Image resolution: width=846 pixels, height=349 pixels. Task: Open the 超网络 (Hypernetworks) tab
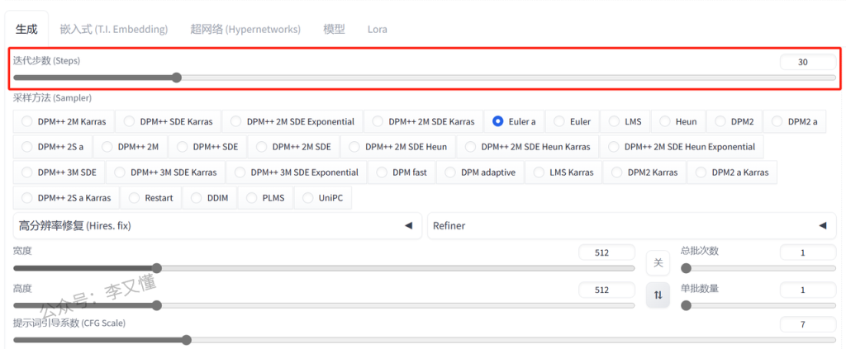245,29
